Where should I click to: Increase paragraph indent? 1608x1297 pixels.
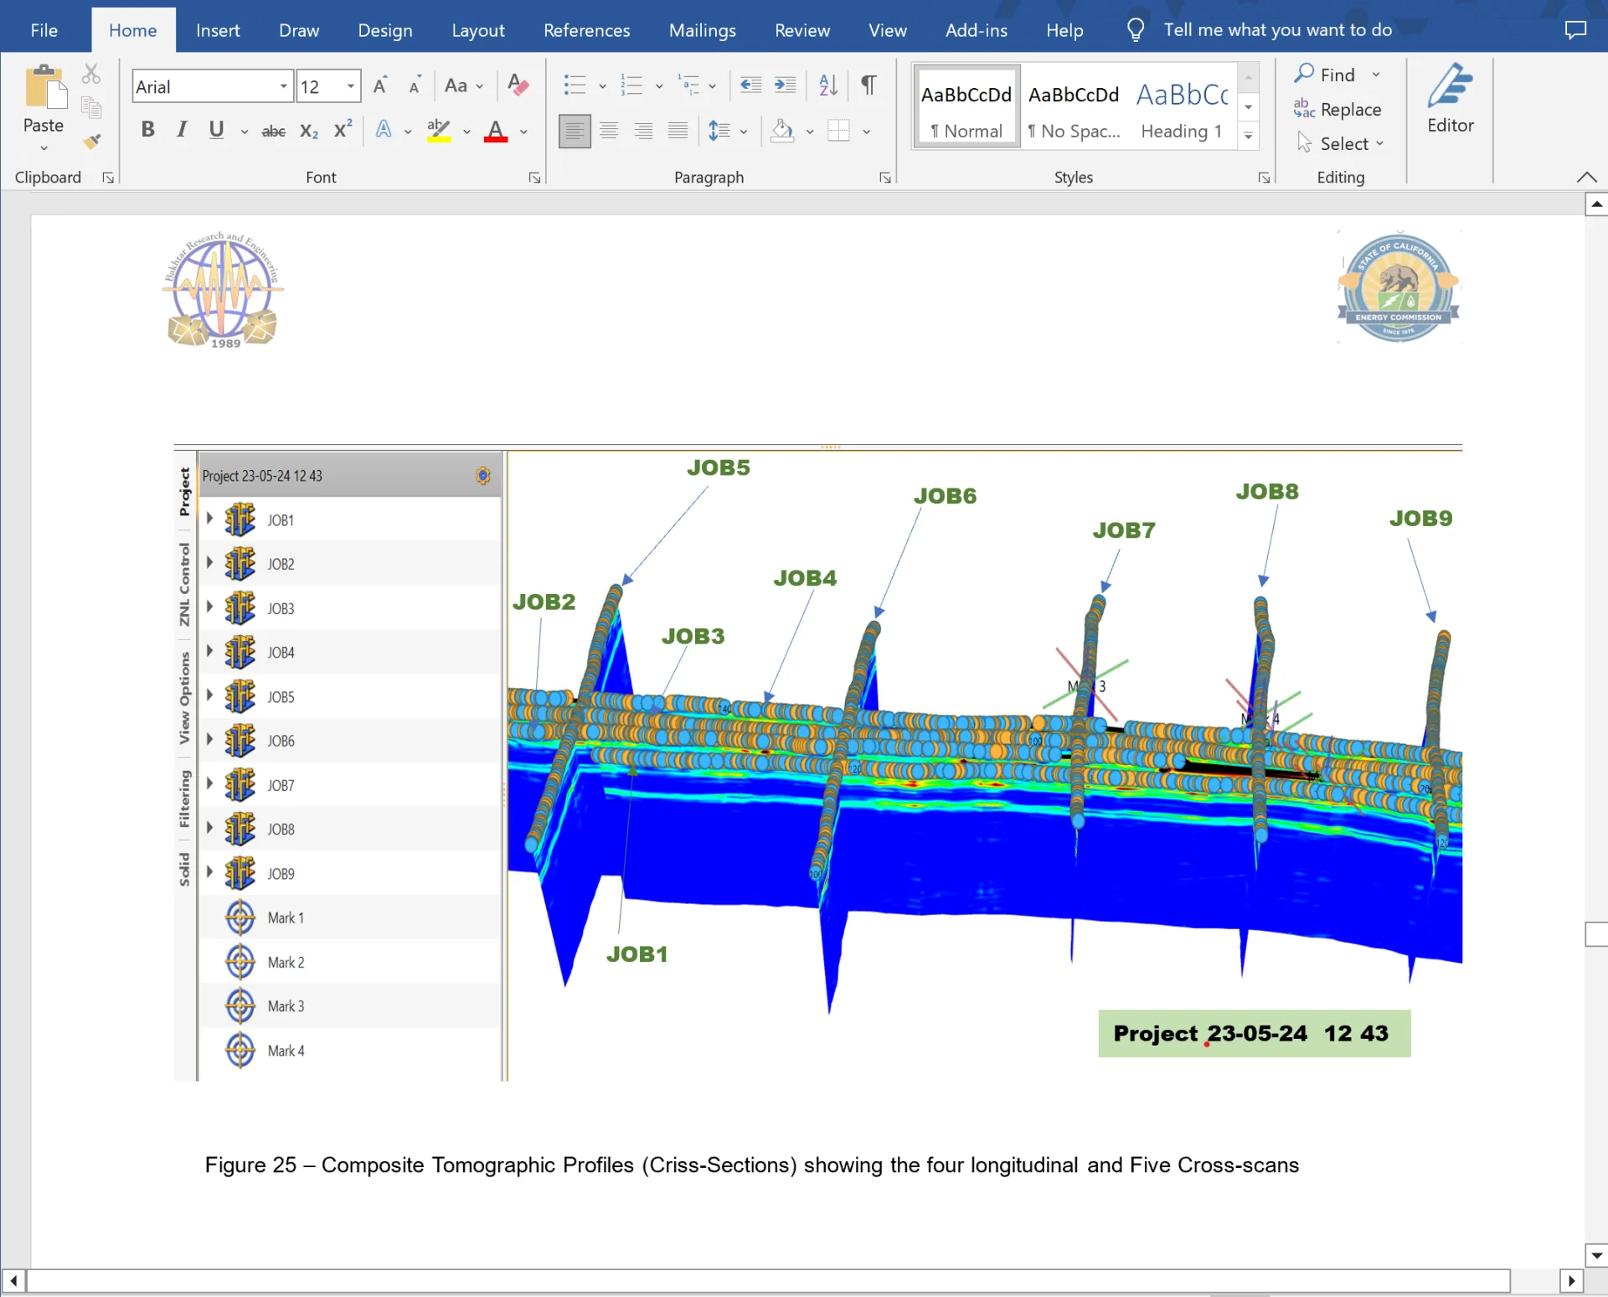coord(786,85)
